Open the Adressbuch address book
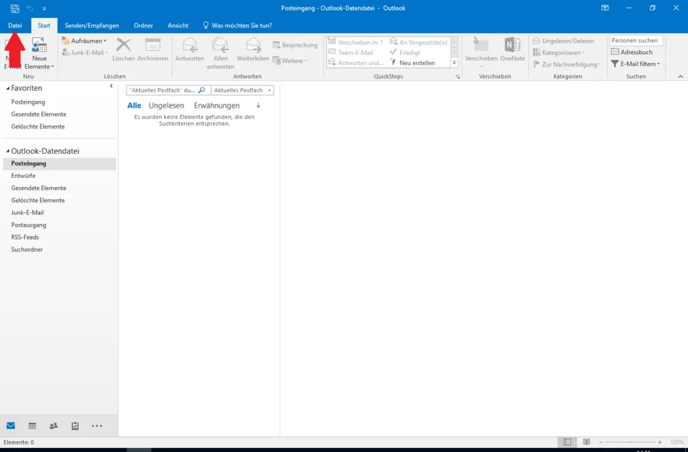Screen dimensions: 688x452 [632, 52]
